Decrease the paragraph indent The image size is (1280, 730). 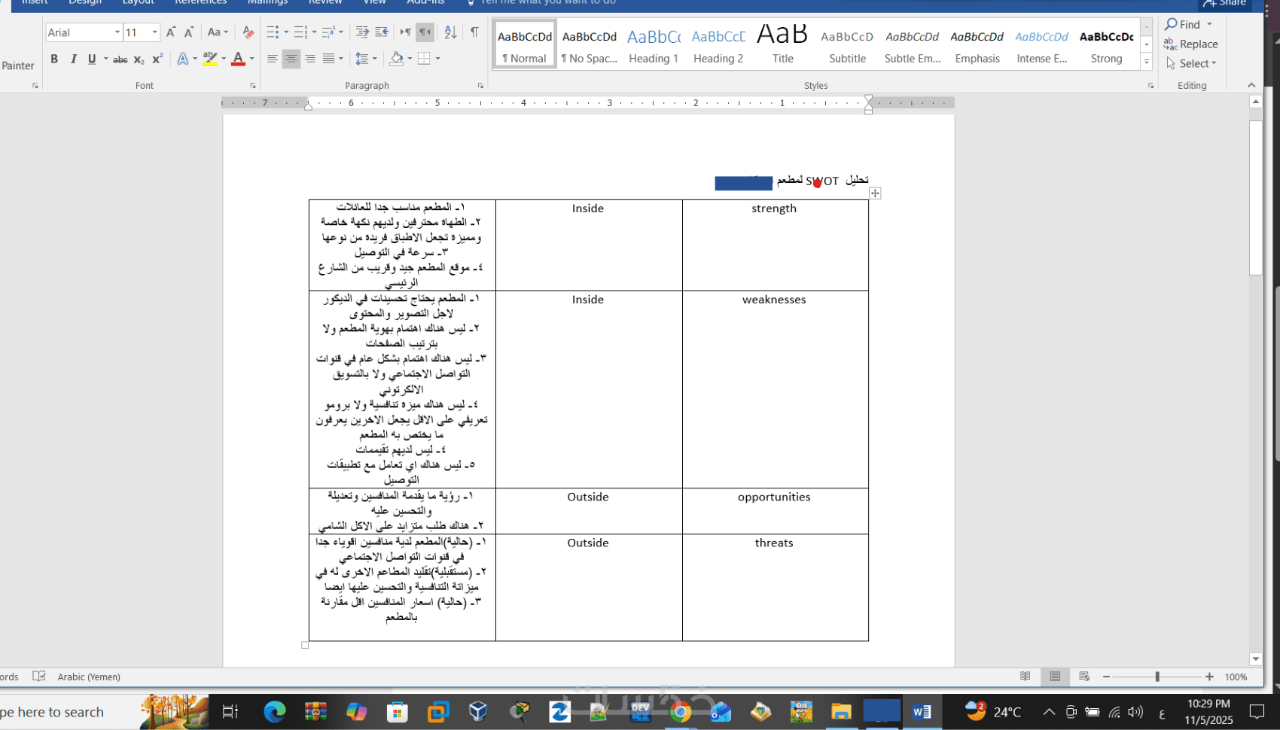click(362, 32)
